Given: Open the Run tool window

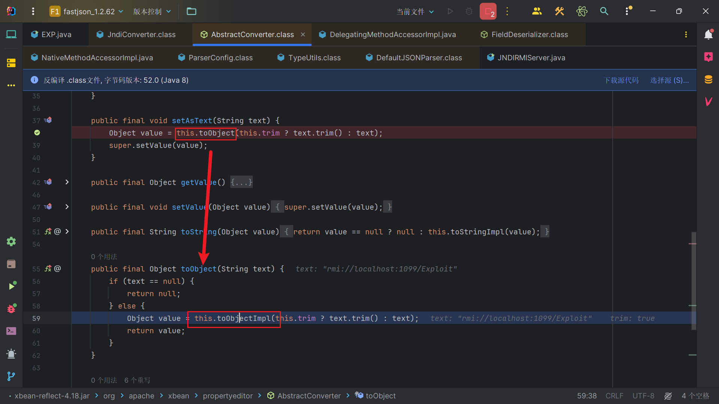Looking at the screenshot, I should pyautogui.click(x=12, y=286).
